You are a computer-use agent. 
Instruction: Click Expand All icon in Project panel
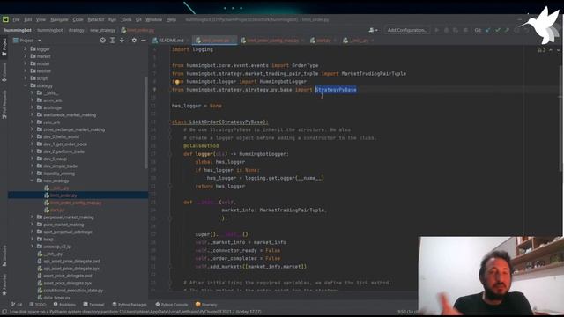pyautogui.click(x=112, y=41)
